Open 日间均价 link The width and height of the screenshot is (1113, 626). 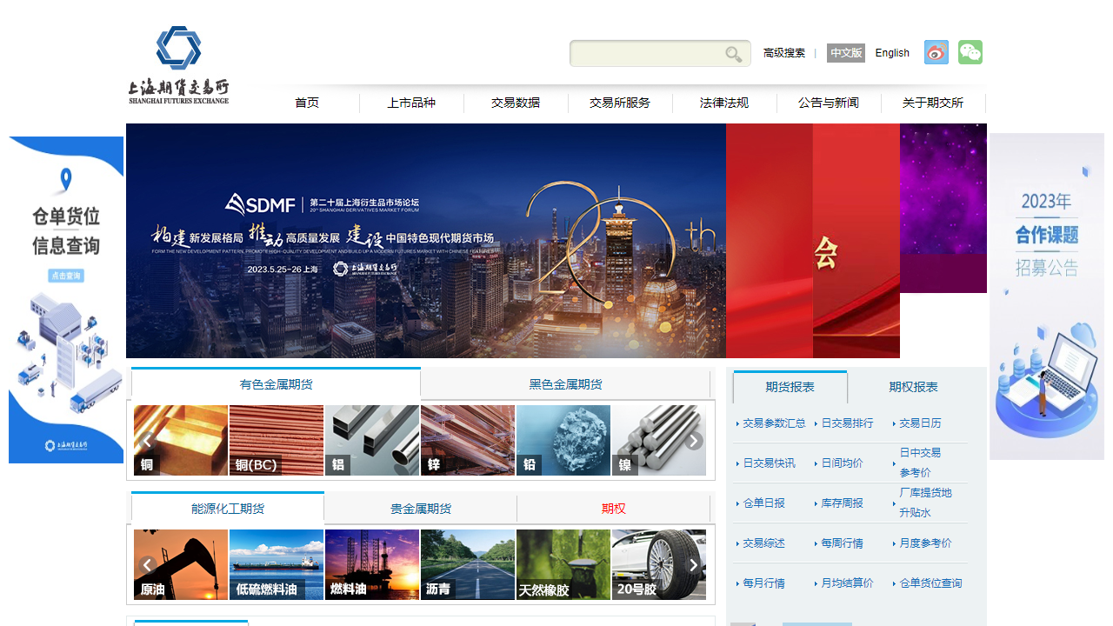coord(842,463)
